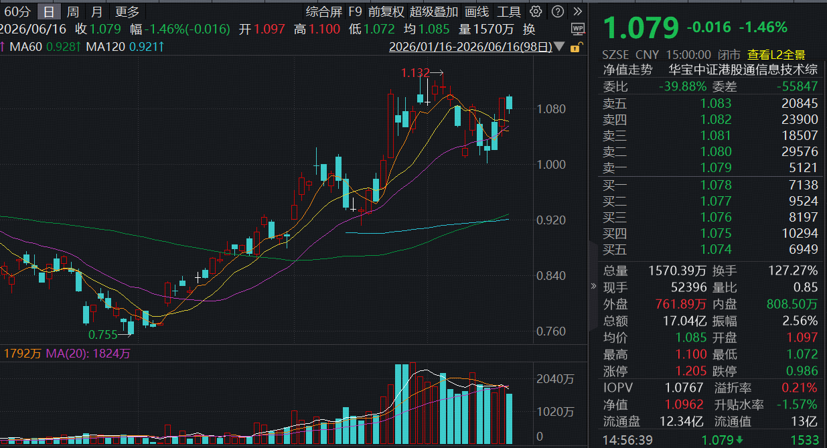Switch to 60分 period tab

point(17,11)
